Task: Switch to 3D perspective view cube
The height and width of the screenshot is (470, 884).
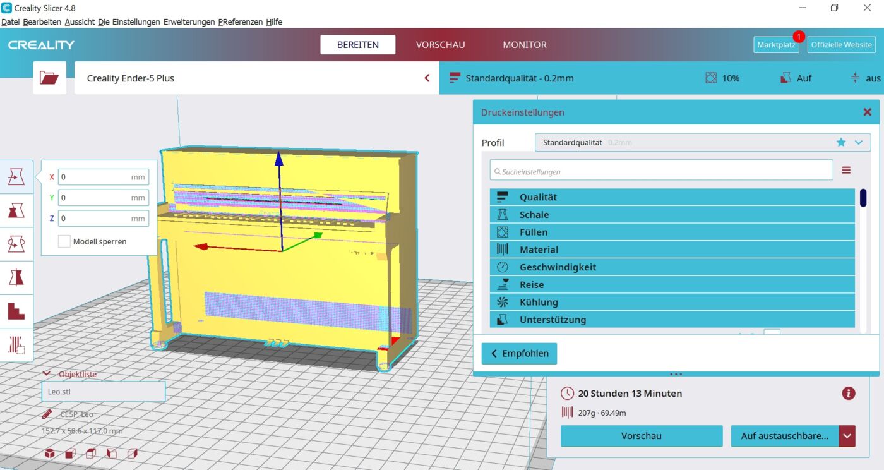Action: (x=49, y=453)
